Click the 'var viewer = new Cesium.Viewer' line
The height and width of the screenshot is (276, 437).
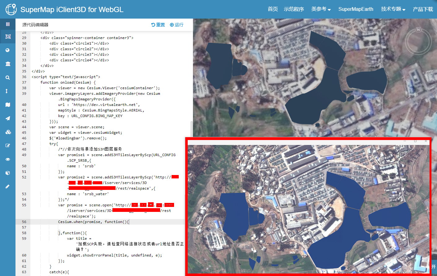pyautogui.click(x=105, y=88)
